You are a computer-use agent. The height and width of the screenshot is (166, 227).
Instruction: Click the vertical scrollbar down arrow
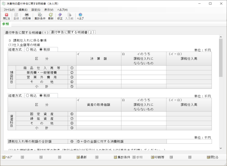point(221,148)
